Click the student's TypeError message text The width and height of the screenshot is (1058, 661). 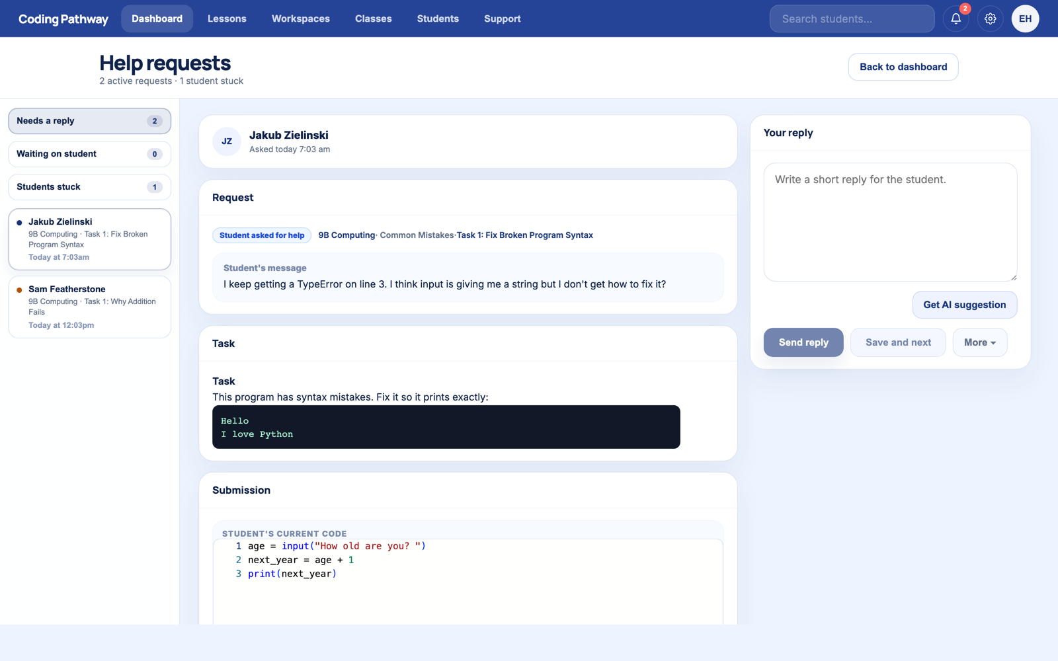coord(444,284)
